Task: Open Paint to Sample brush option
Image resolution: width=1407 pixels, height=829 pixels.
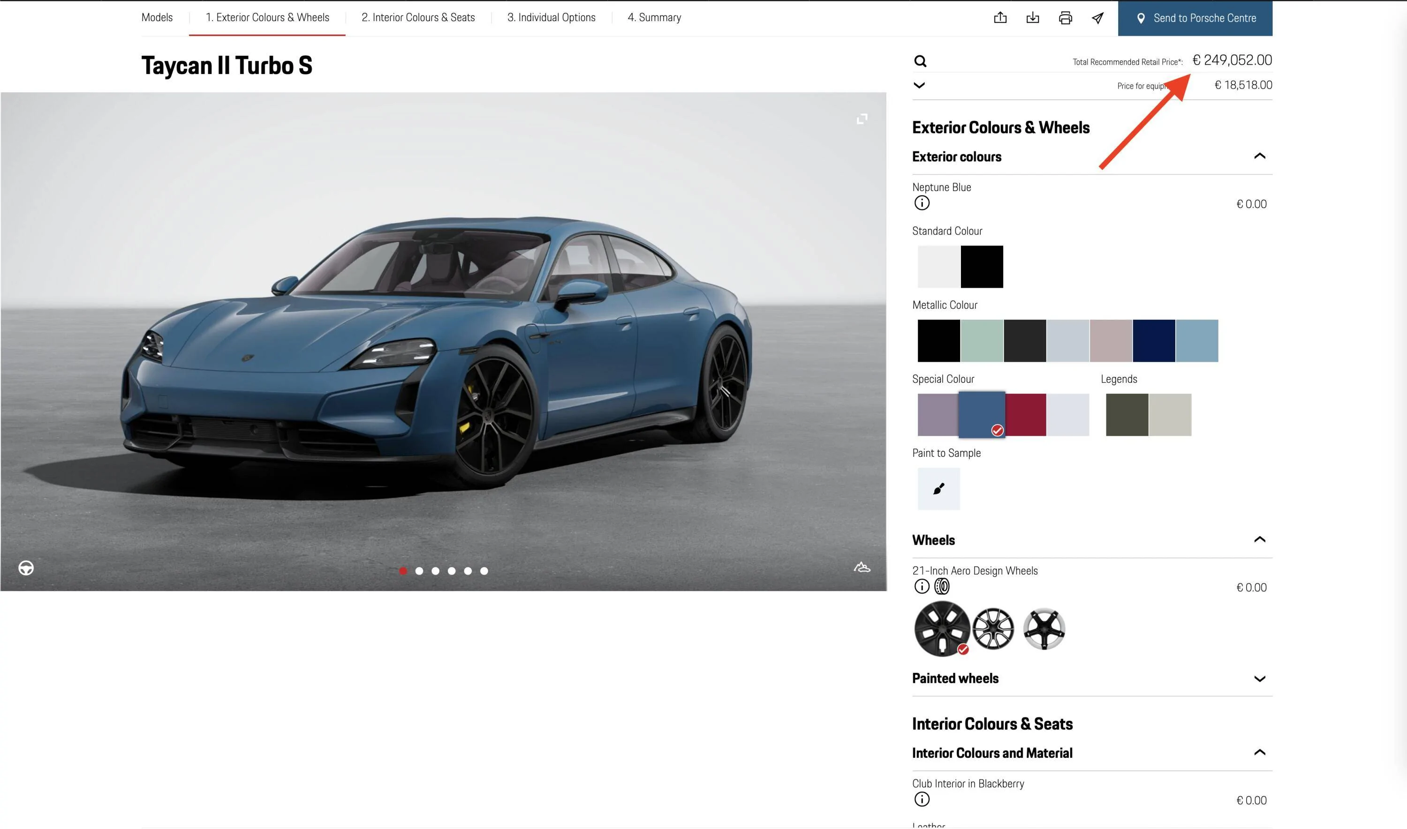Action: (938, 489)
